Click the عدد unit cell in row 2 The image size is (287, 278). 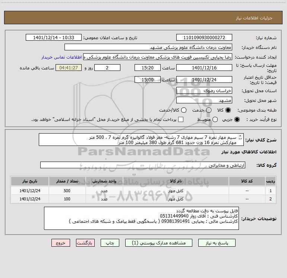click(x=104, y=199)
